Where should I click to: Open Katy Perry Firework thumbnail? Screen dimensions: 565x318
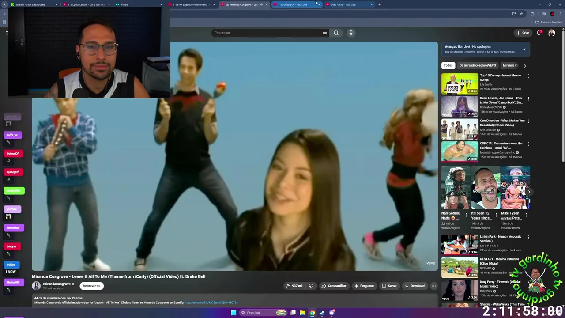(x=460, y=290)
